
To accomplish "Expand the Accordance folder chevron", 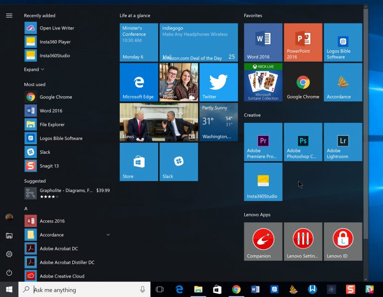I will 108,235.
